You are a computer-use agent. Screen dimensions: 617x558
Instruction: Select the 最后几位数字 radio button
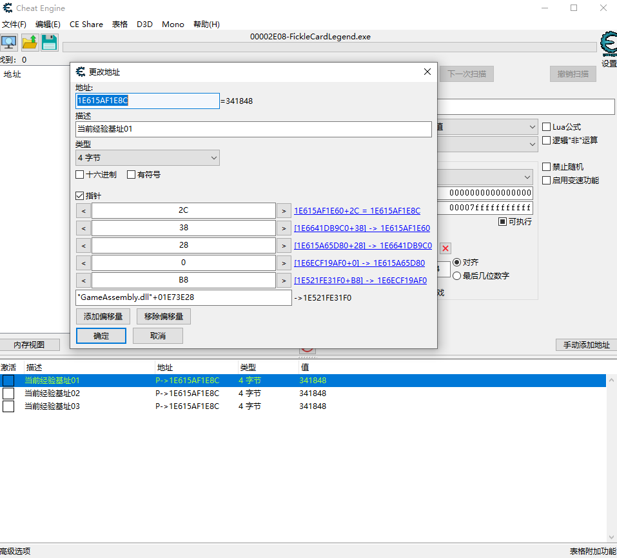pos(457,275)
